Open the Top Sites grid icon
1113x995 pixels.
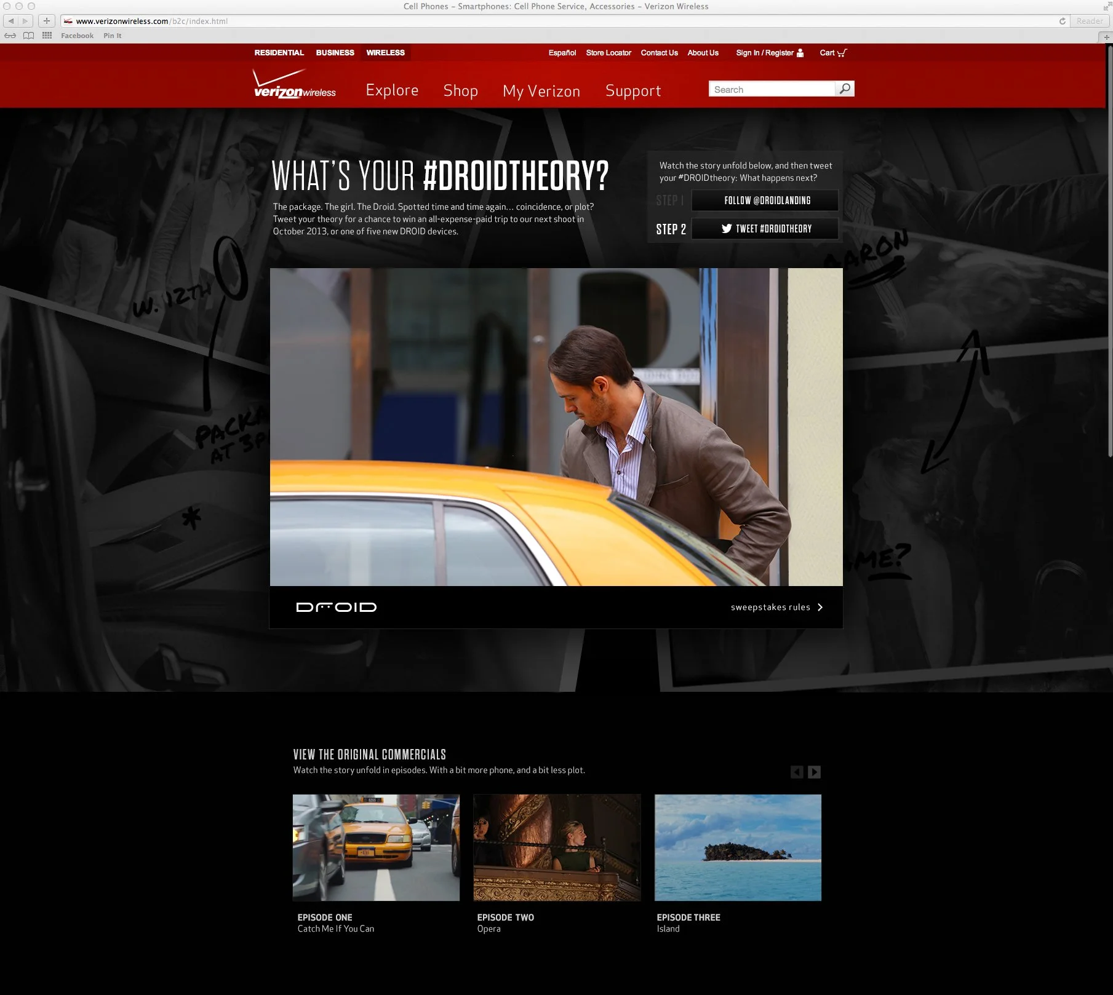tap(47, 36)
